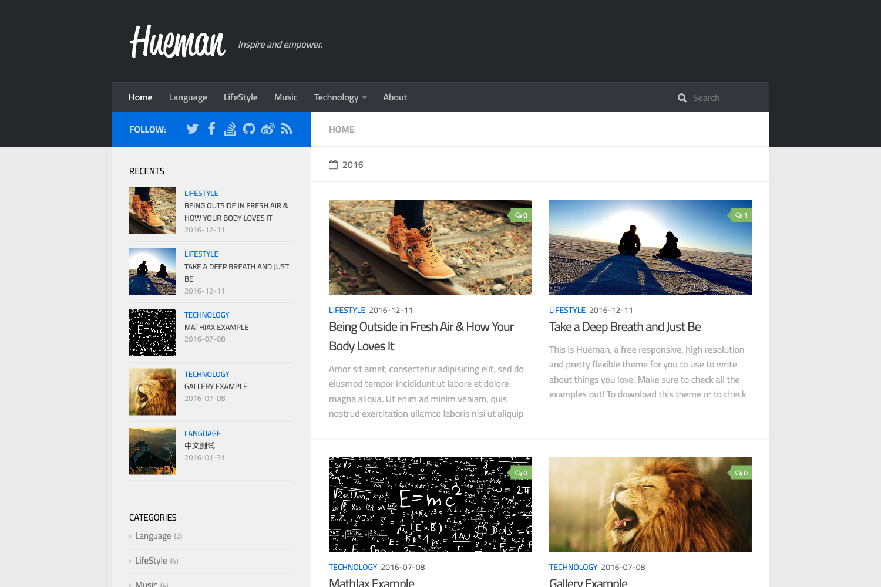
Task: Click the comment count badge on Take a Deep Breath
Action: click(741, 215)
